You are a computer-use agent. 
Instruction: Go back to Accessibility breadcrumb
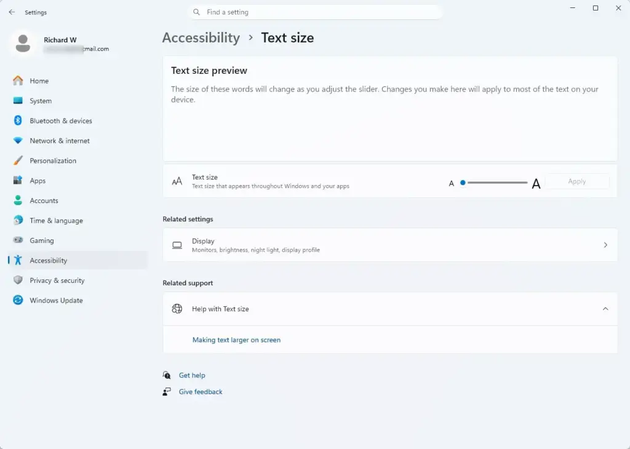[201, 38]
